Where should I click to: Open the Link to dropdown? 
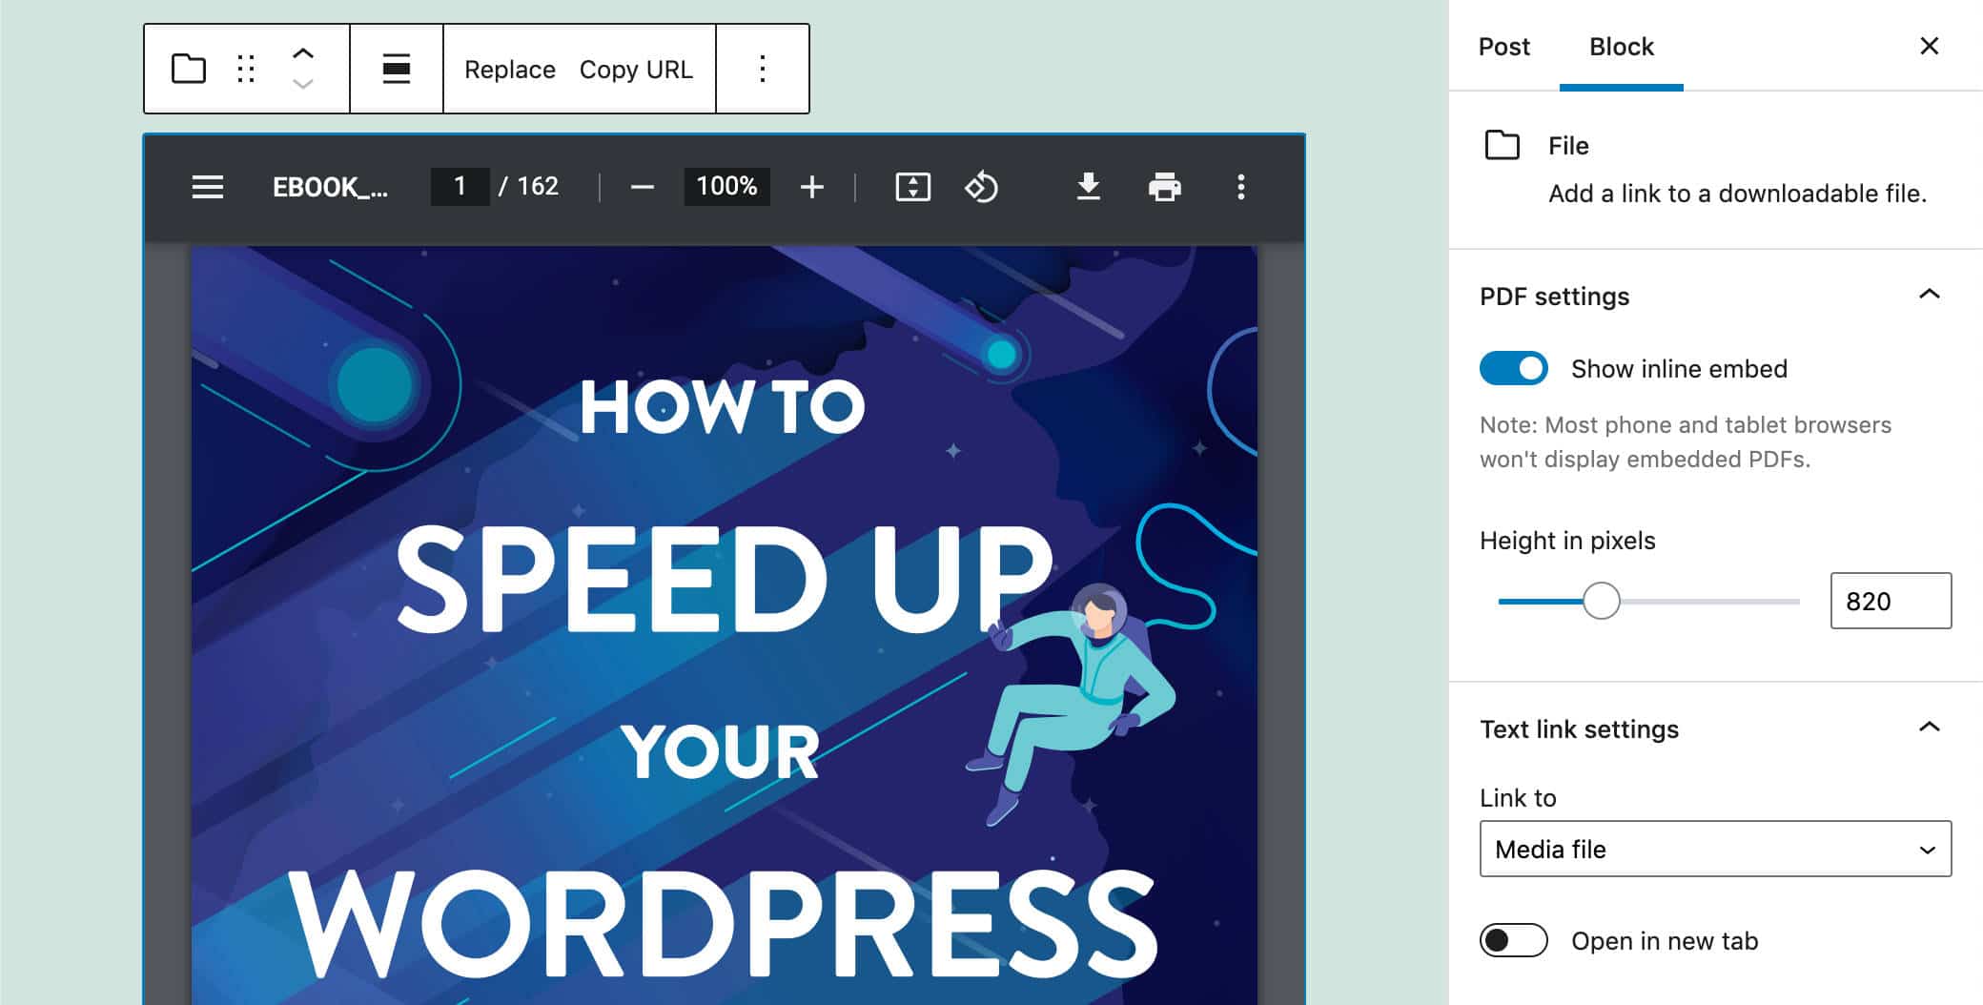coord(1715,850)
